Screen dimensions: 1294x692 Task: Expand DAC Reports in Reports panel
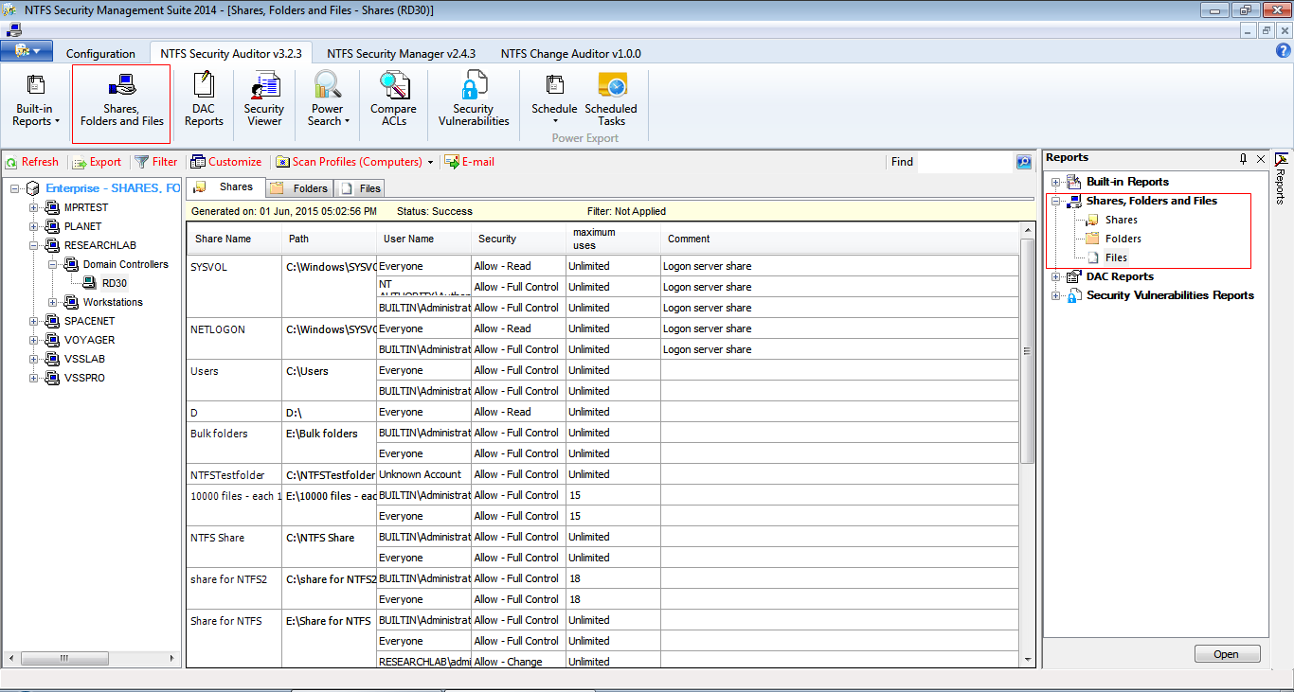pos(1056,276)
